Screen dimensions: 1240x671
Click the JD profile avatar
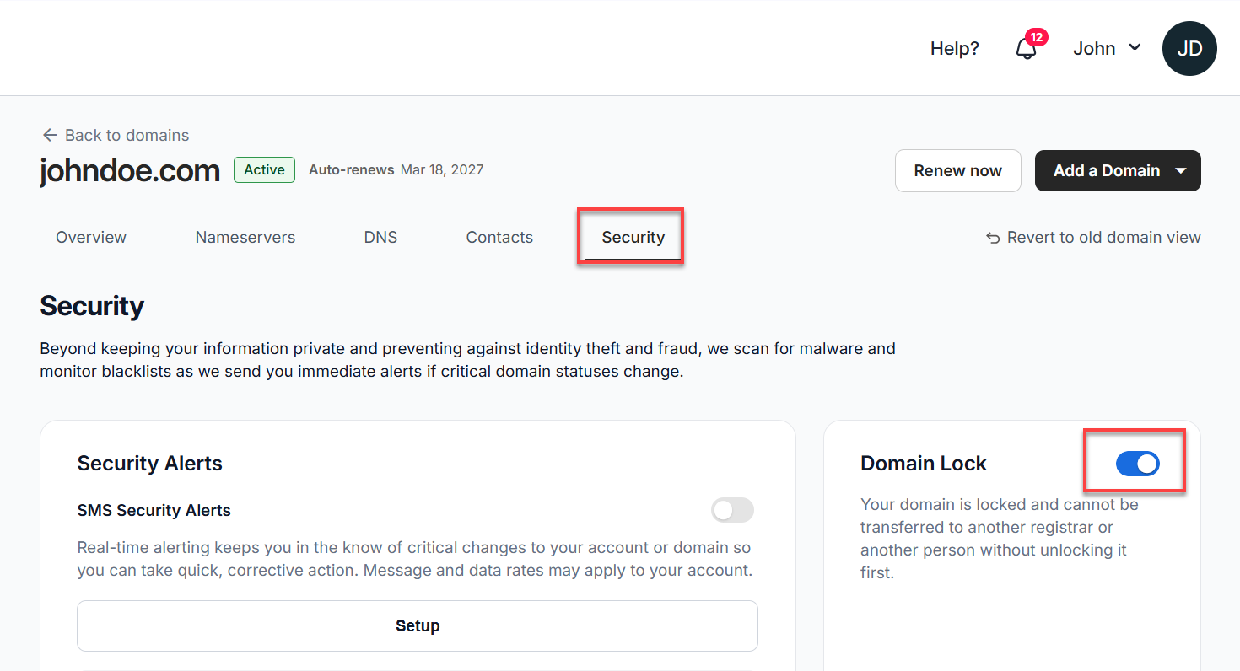1189,49
